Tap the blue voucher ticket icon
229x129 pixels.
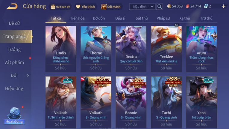[x=206, y=6]
